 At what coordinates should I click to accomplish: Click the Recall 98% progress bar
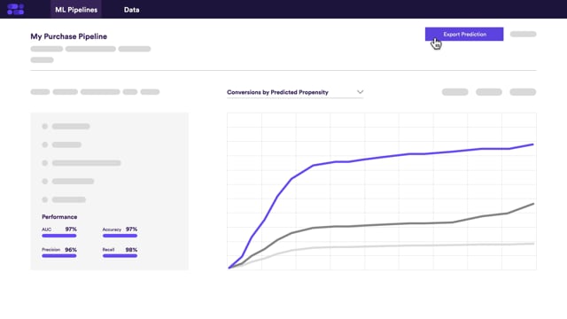tap(120, 256)
